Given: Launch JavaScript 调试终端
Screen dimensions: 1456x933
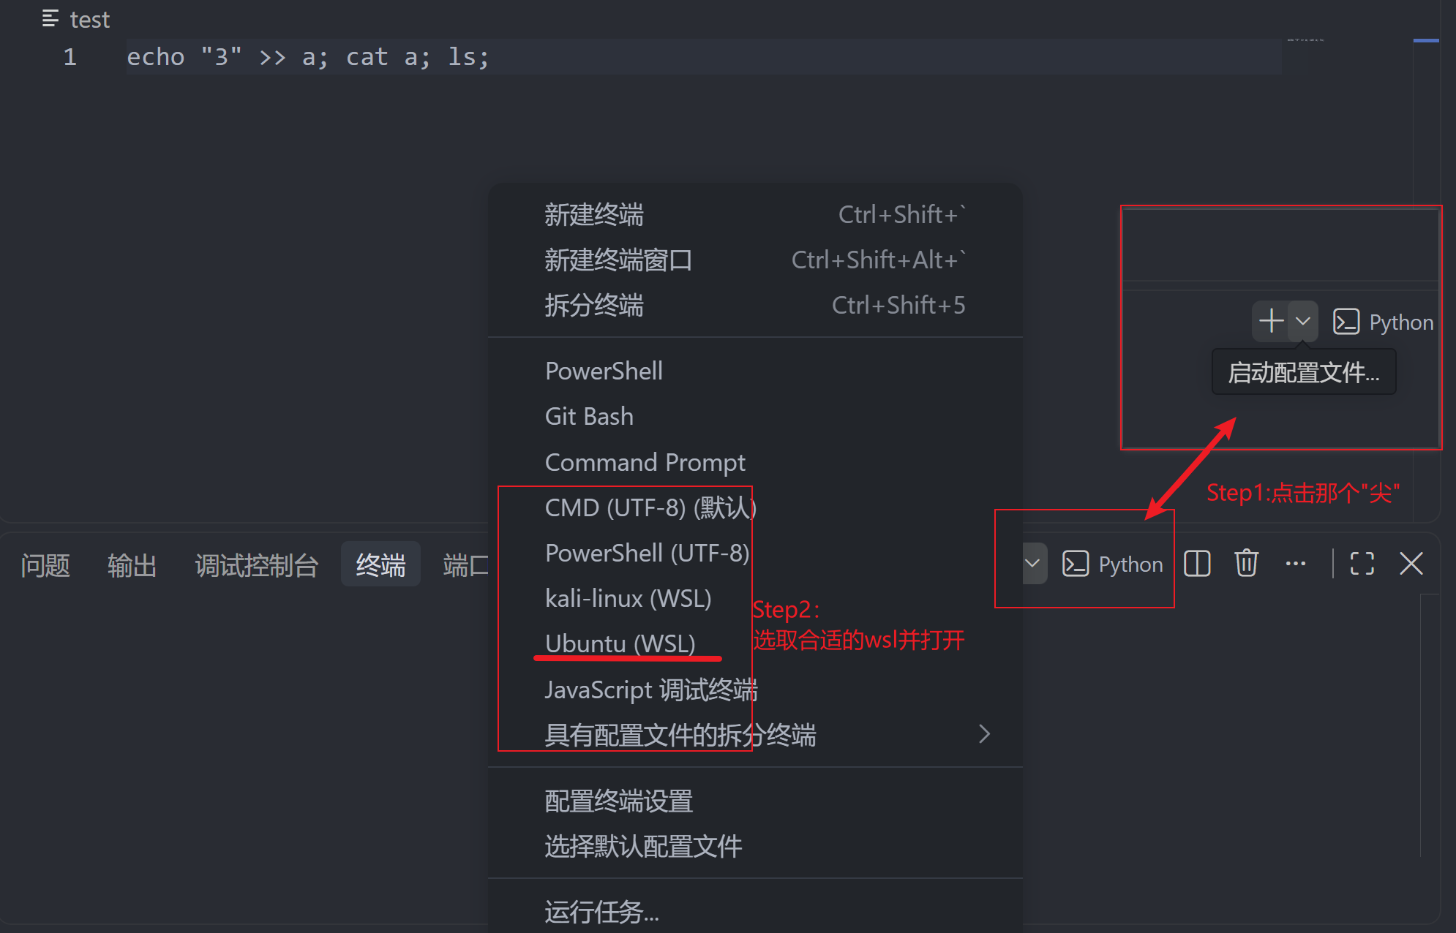Looking at the screenshot, I should [x=755, y=690].
